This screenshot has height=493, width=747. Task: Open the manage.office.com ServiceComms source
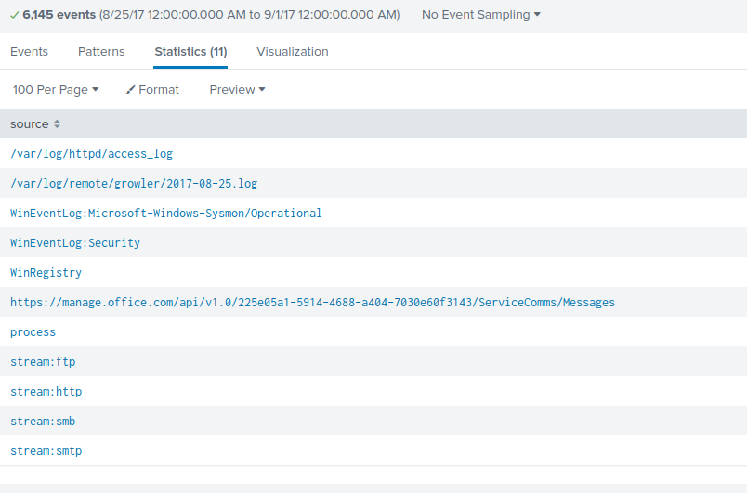[x=312, y=303]
